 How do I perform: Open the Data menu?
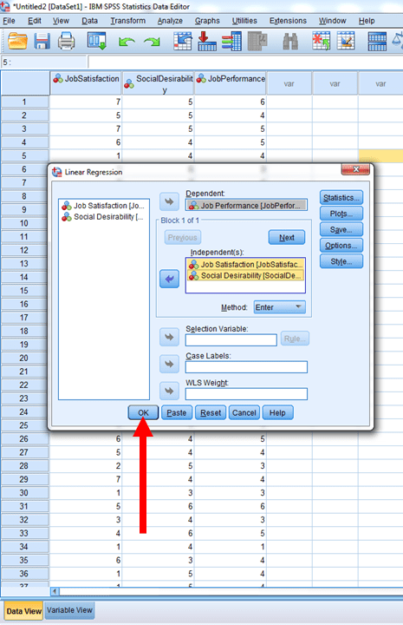(x=89, y=21)
